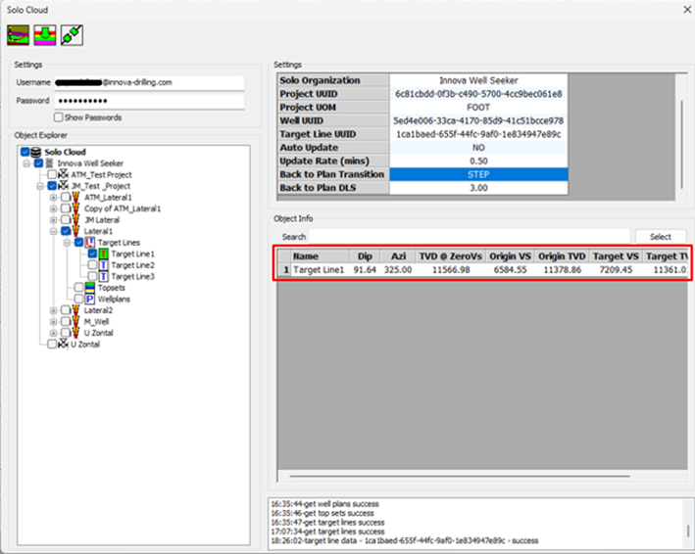Tick the ATM_Test Project checkbox

52,174
